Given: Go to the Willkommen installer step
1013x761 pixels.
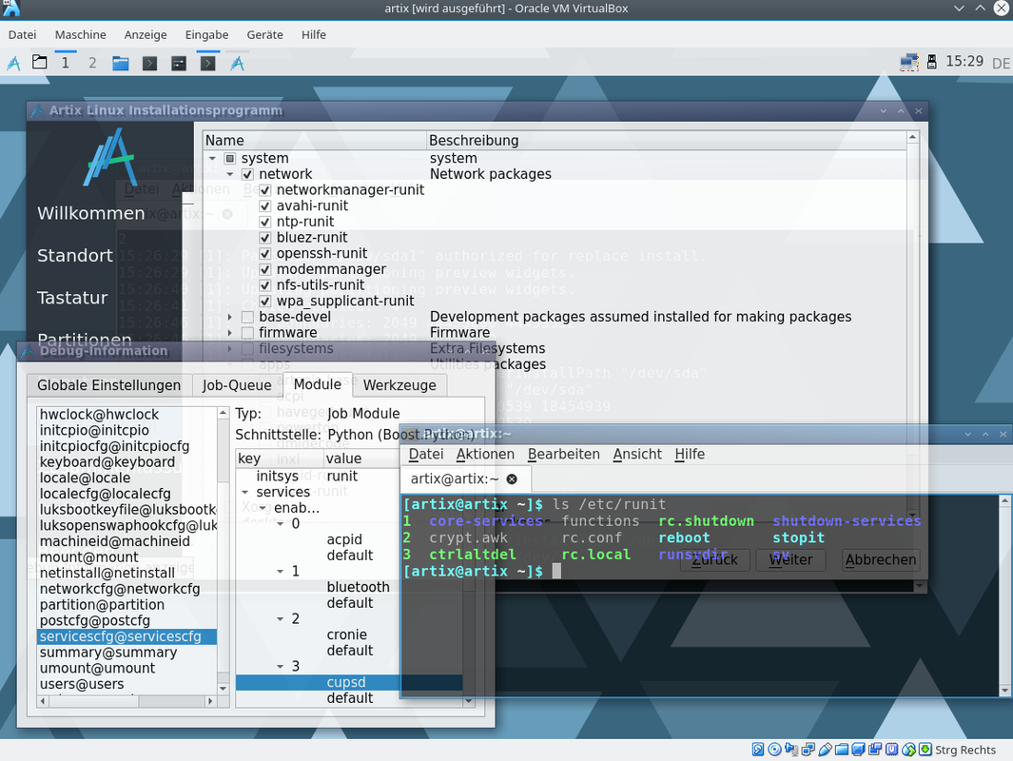Looking at the screenshot, I should (90, 213).
